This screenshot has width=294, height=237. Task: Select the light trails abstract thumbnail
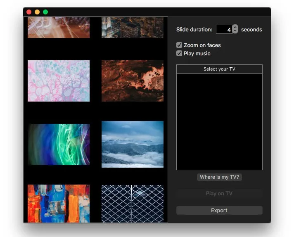[59, 27]
